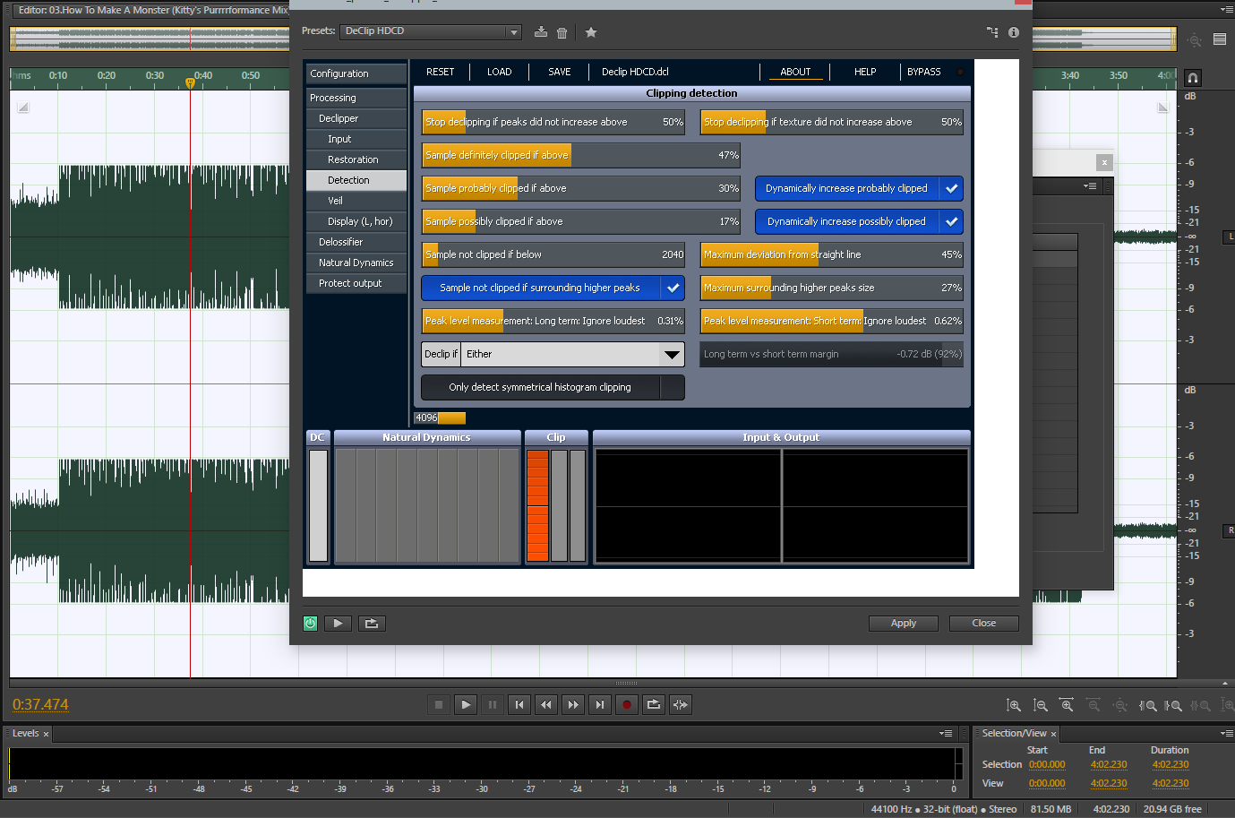
Task: Toggle loop playback in the transport
Action: tap(654, 705)
